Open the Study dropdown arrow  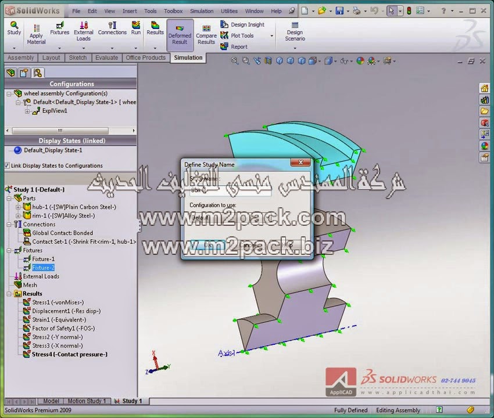(x=14, y=48)
